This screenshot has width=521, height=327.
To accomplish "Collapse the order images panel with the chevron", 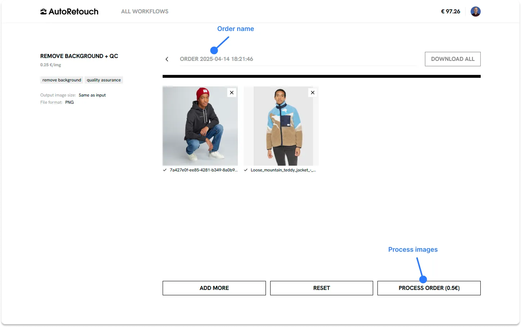I will click(167, 59).
